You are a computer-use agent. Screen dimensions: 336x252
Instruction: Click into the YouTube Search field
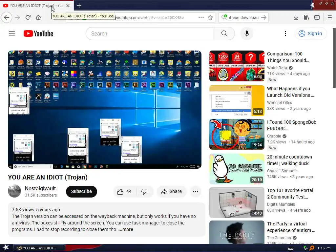pos(150,33)
